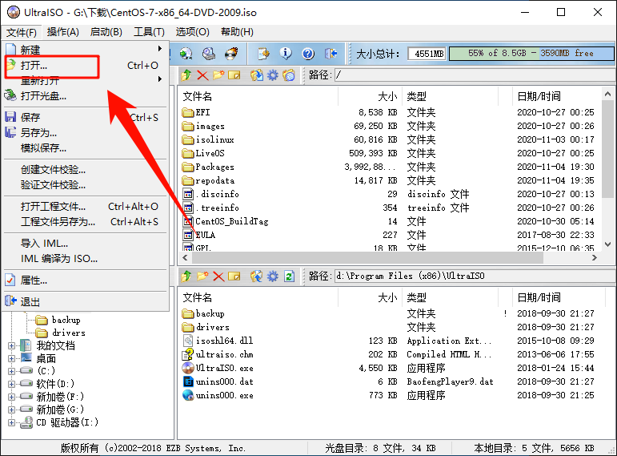Click the ISO pane scroll down arrow
Viewport: 617px width, 456px height.
point(607,244)
